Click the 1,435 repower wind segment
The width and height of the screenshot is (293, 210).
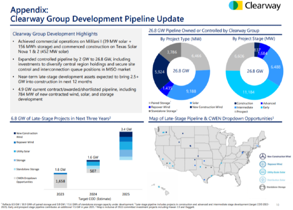click(167, 88)
